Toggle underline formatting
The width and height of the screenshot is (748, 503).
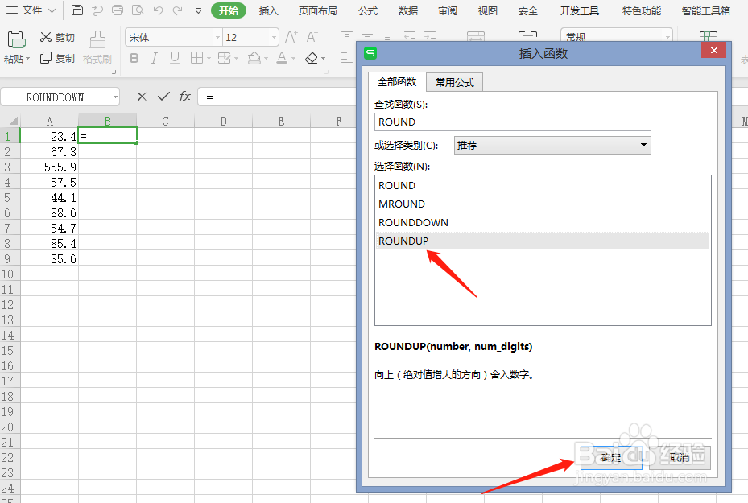tap(174, 57)
